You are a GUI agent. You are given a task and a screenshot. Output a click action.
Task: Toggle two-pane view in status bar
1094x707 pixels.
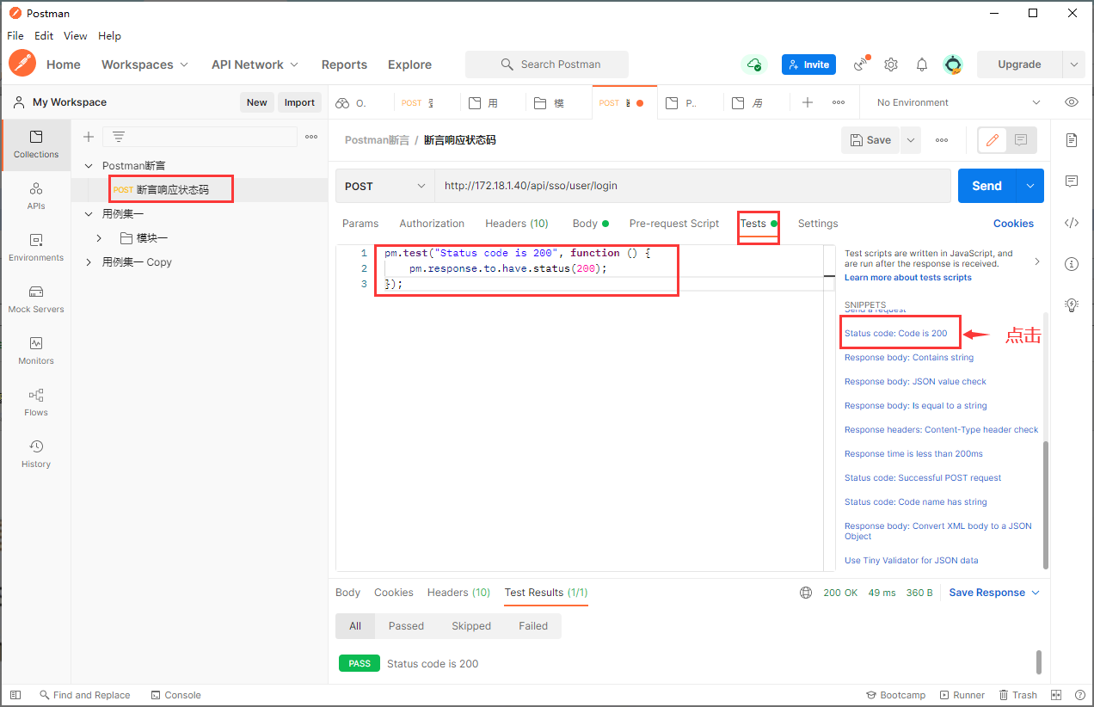[x=1056, y=695]
